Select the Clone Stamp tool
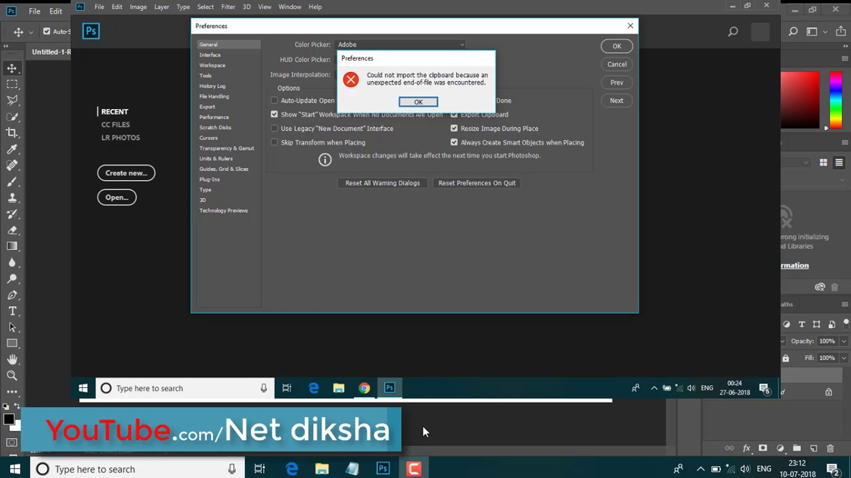This screenshot has width=851, height=478. (x=12, y=197)
